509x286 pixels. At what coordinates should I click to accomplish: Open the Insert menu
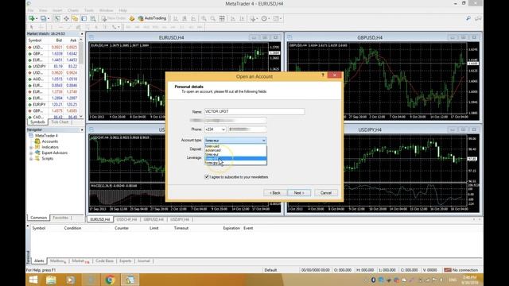(57, 10)
